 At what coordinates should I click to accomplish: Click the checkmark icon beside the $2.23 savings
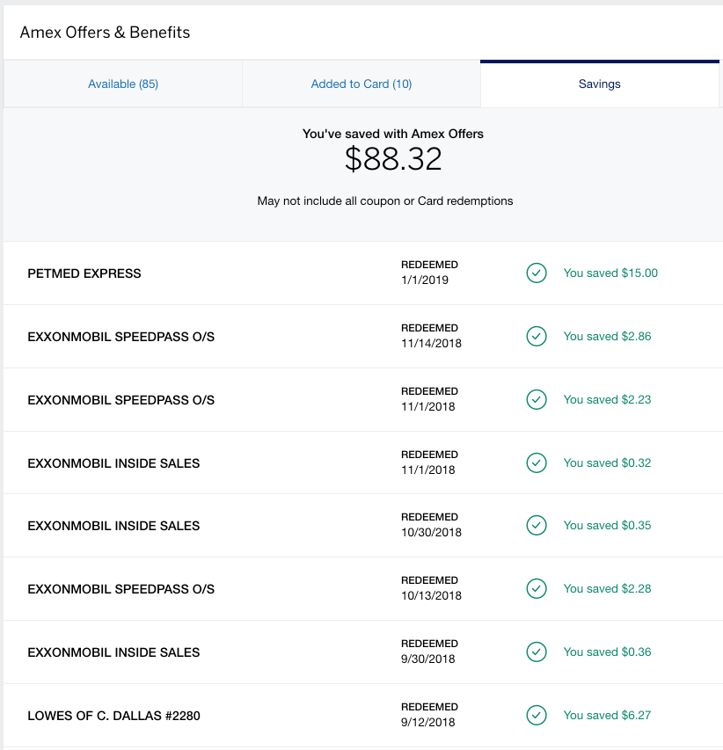click(537, 399)
